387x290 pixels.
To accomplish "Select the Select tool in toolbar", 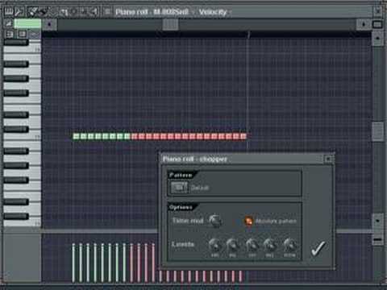I will tap(73, 11).
